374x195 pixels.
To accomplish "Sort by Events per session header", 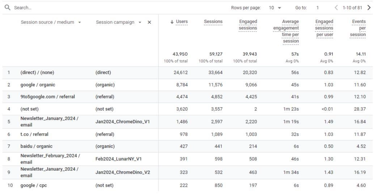I will (x=358, y=28).
